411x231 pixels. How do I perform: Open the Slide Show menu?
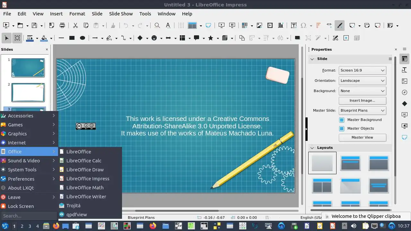[121, 14]
